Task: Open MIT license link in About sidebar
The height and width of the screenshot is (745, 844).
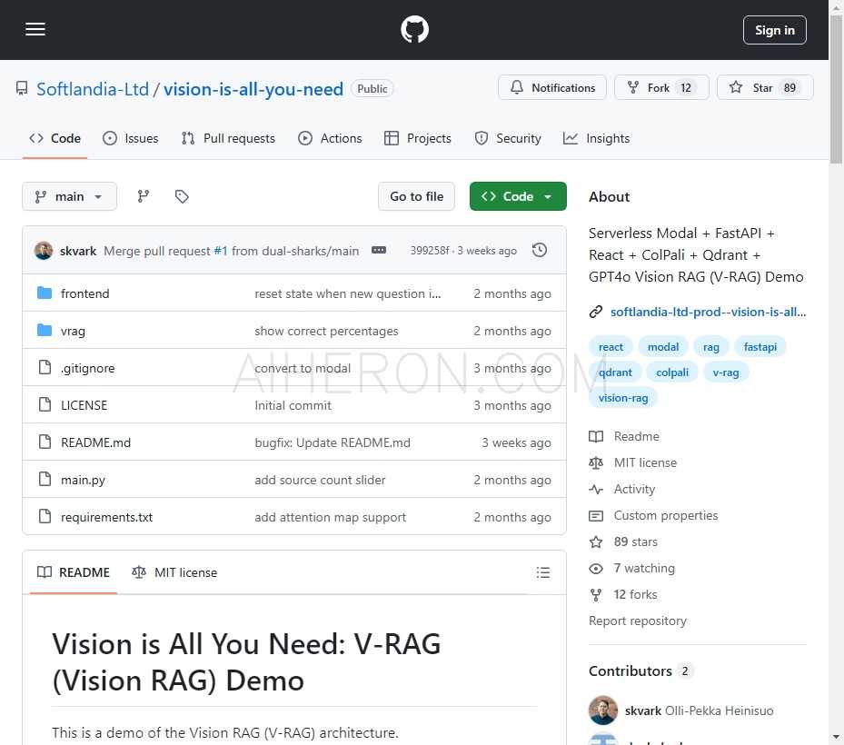Action: point(633,462)
